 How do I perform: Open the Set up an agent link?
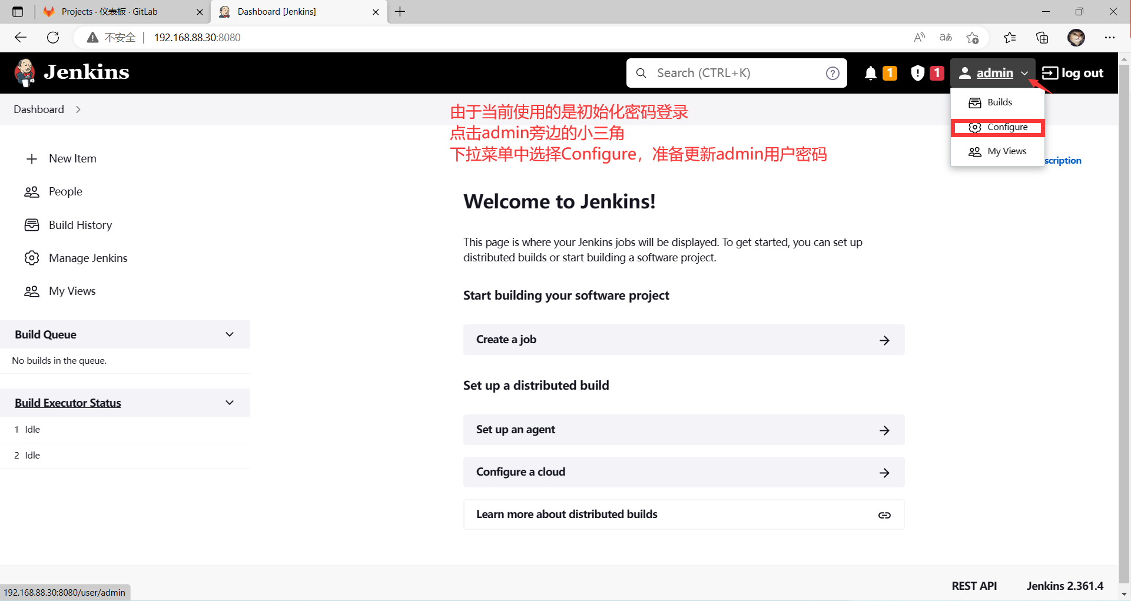coord(683,430)
